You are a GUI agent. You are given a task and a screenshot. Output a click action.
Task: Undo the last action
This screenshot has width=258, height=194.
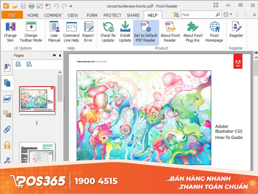56,6
